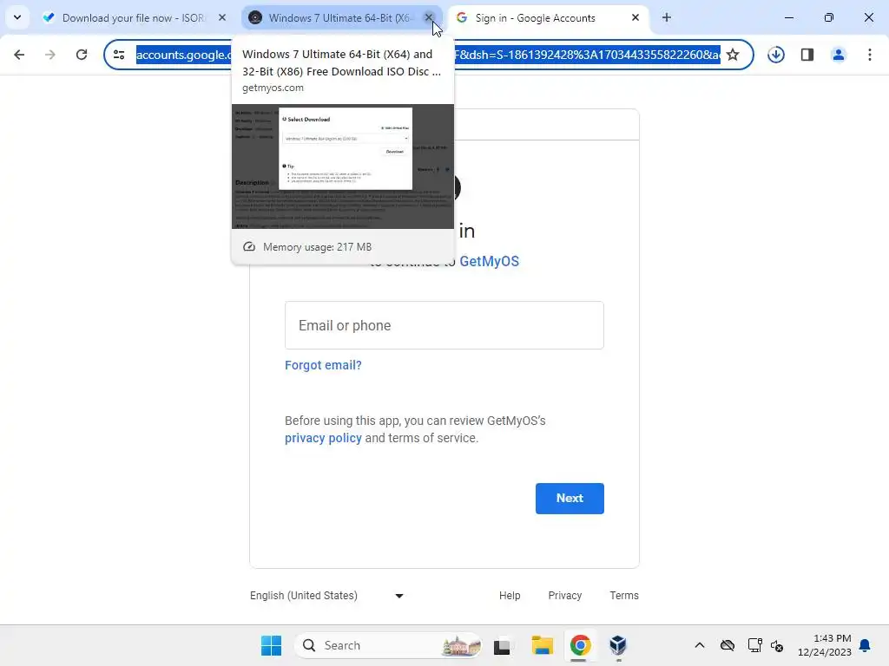889x666 pixels.
Task: Click the blue Next button
Action: click(570, 499)
